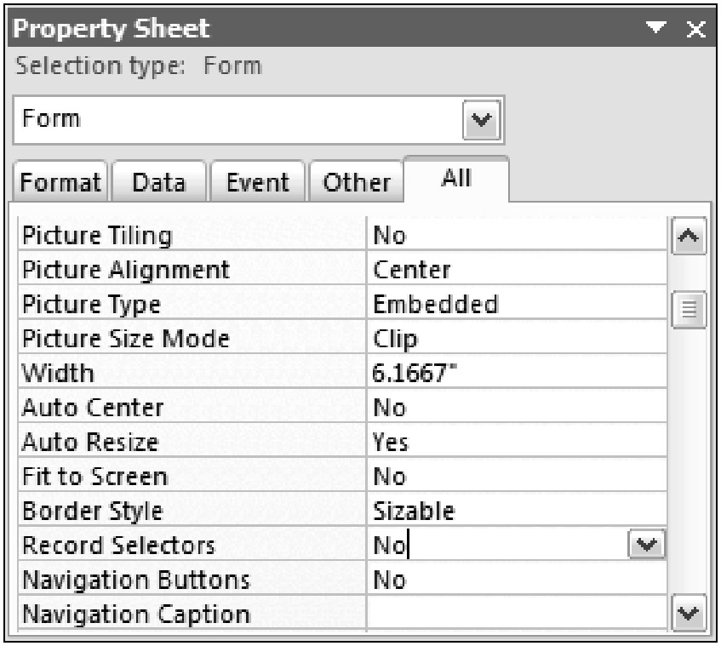The image size is (721, 646).
Task: Select the Other tab
Action: pyautogui.click(x=356, y=183)
